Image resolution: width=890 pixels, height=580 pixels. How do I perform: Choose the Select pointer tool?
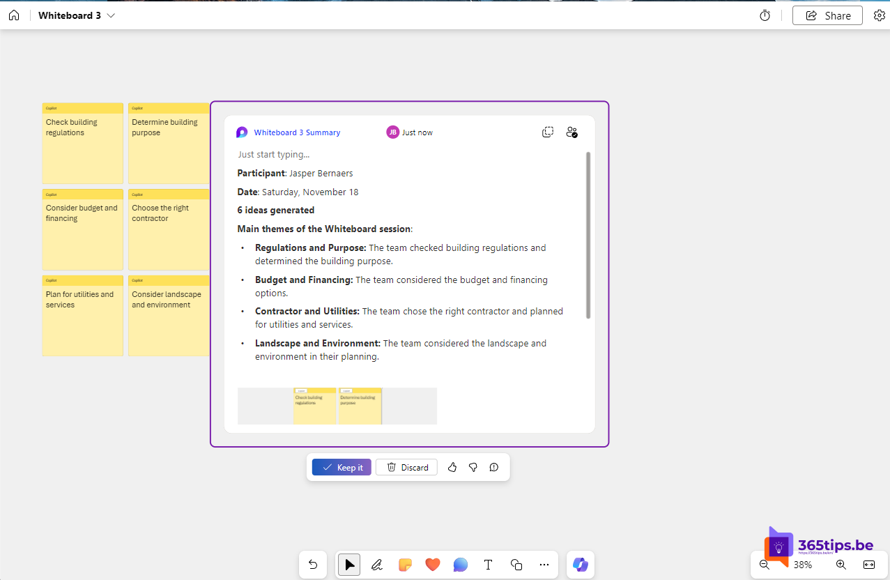point(349,565)
